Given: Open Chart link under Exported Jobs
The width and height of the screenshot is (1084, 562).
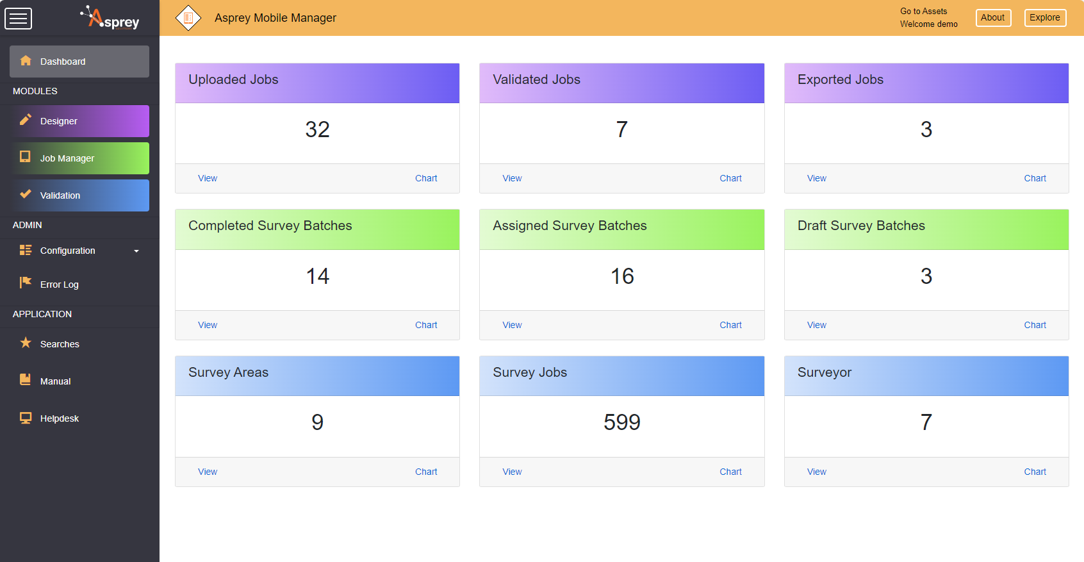Looking at the screenshot, I should tap(1035, 178).
